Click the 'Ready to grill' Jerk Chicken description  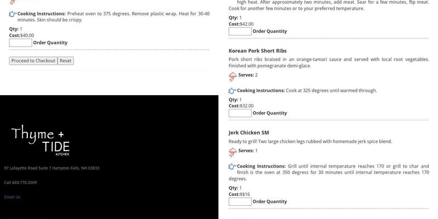310,141
